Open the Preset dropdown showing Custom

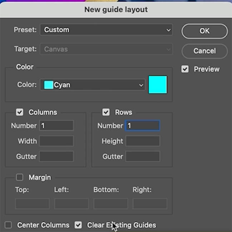click(107, 30)
